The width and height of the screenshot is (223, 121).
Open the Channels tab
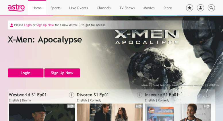(104, 8)
